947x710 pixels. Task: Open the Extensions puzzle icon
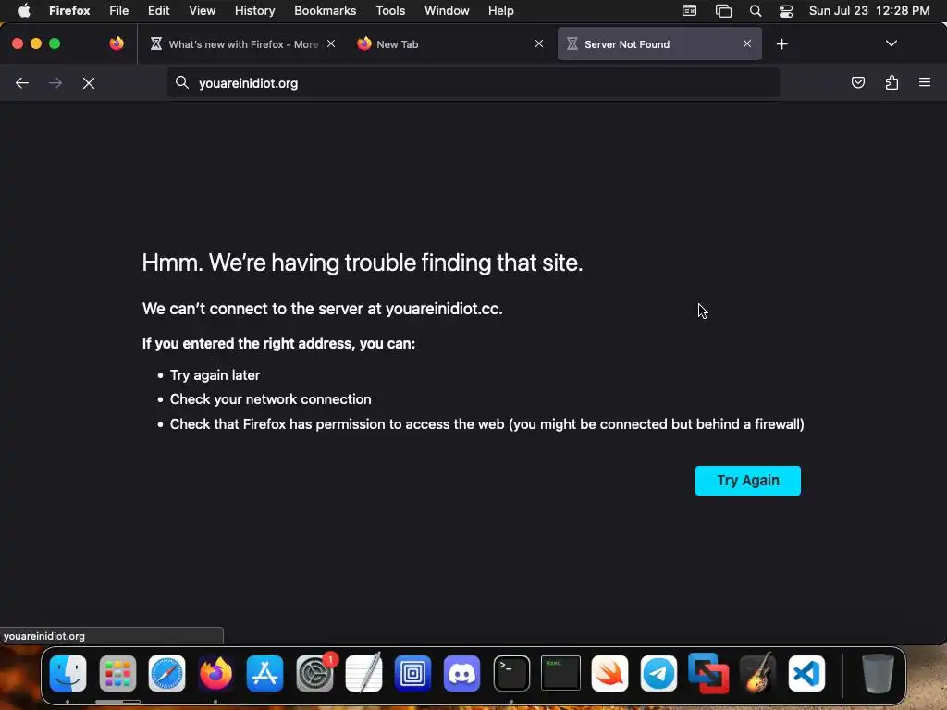(892, 82)
